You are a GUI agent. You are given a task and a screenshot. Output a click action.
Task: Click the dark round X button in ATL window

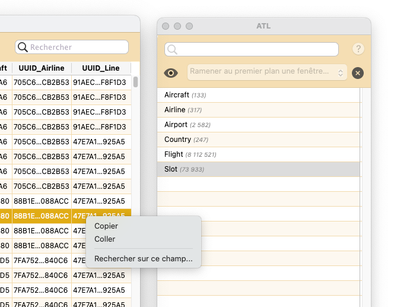click(x=358, y=73)
